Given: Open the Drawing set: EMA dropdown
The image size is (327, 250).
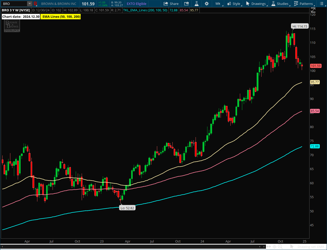Looking at the screenshot, I should (x=311, y=247).
